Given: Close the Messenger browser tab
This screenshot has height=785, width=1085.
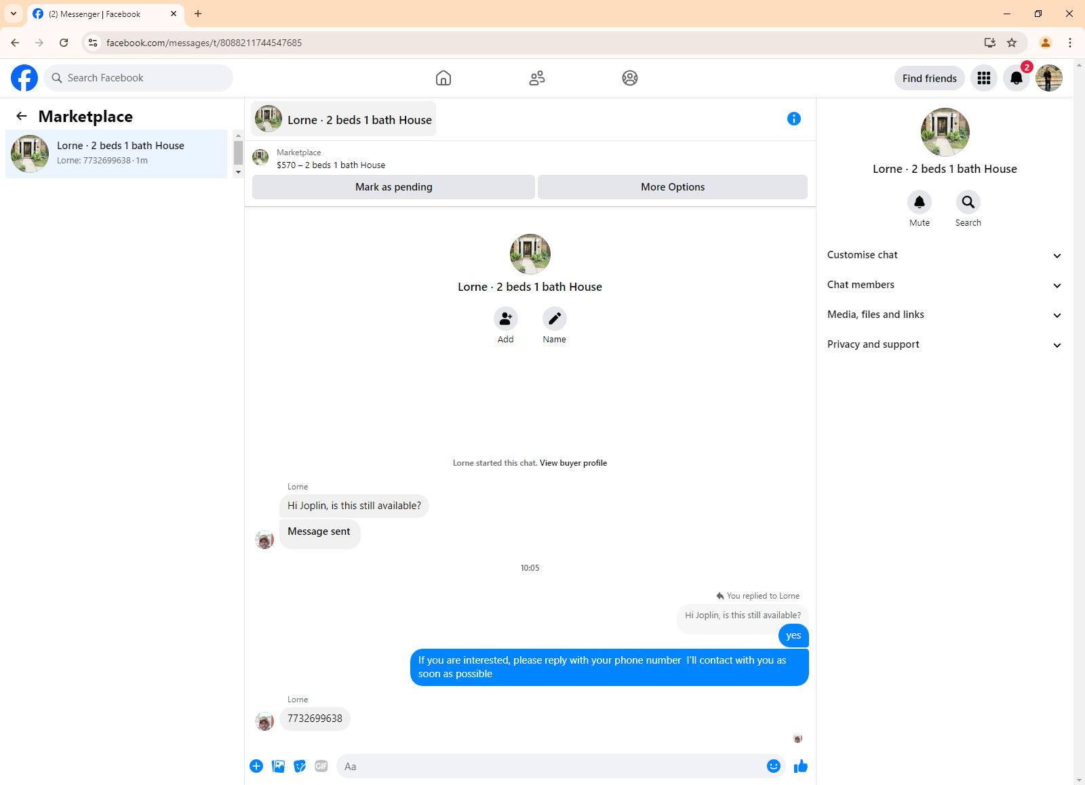Looking at the screenshot, I should [174, 14].
